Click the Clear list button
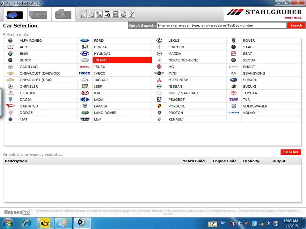 coord(291,152)
